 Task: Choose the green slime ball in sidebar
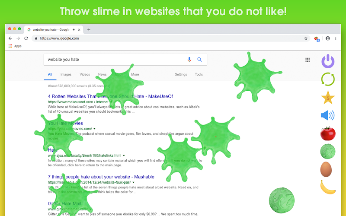click(x=328, y=152)
